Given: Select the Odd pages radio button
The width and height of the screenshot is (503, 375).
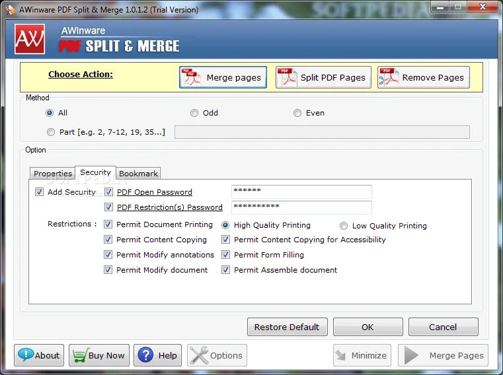Looking at the screenshot, I should 194,113.
